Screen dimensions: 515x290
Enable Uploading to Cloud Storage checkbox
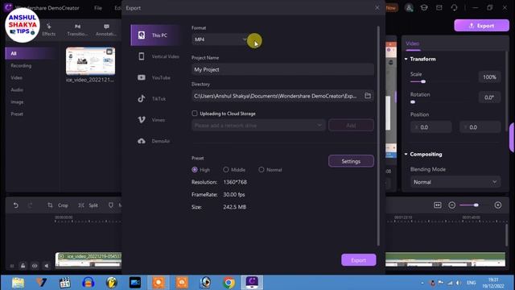195,114
